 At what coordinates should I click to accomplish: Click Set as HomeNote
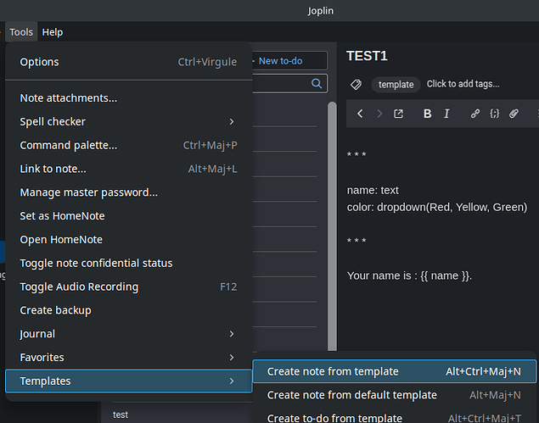tap(128, 216)
